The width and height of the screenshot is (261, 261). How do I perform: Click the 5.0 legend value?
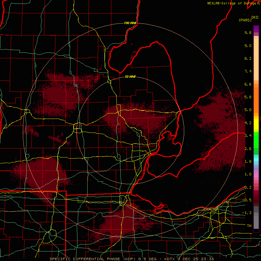pyautogui.click(x=248, y=110)
